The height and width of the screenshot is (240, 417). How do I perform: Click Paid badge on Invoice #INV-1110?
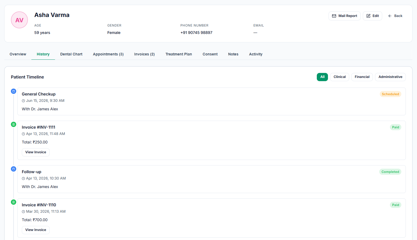[x=395, y=205]
